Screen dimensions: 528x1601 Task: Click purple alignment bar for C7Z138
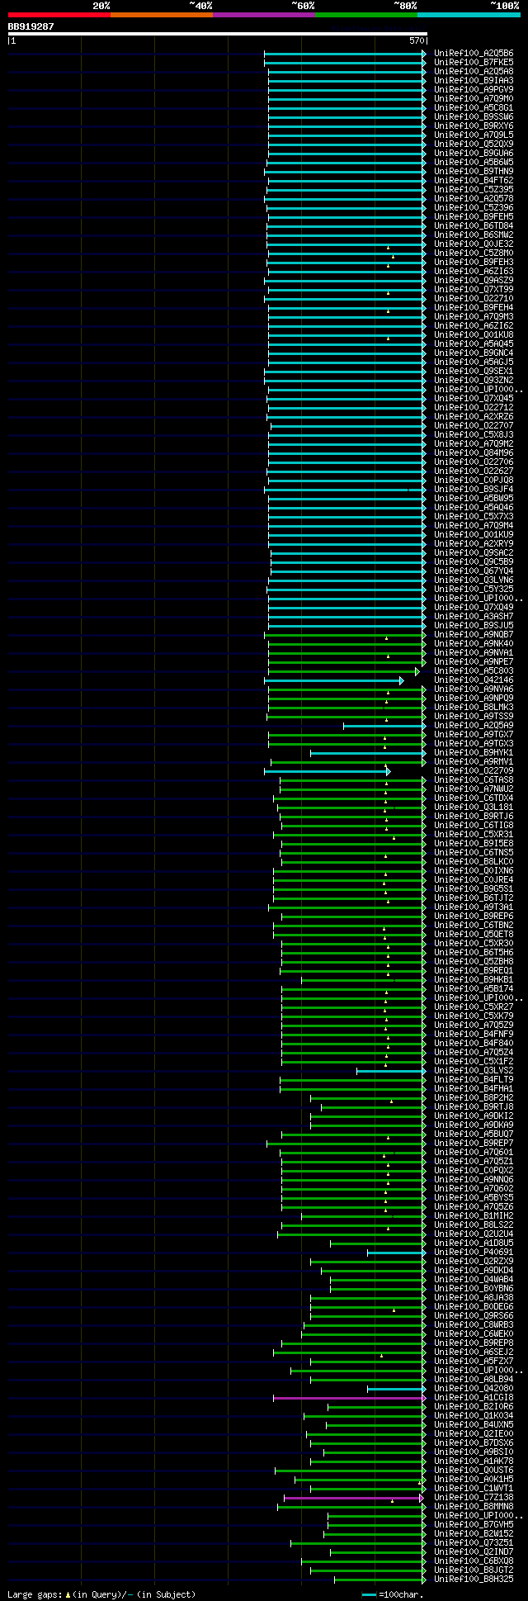[354, 1498]
